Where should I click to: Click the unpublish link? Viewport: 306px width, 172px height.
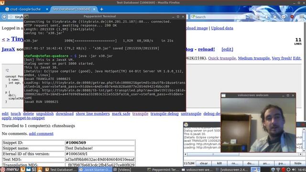point(45,114)
